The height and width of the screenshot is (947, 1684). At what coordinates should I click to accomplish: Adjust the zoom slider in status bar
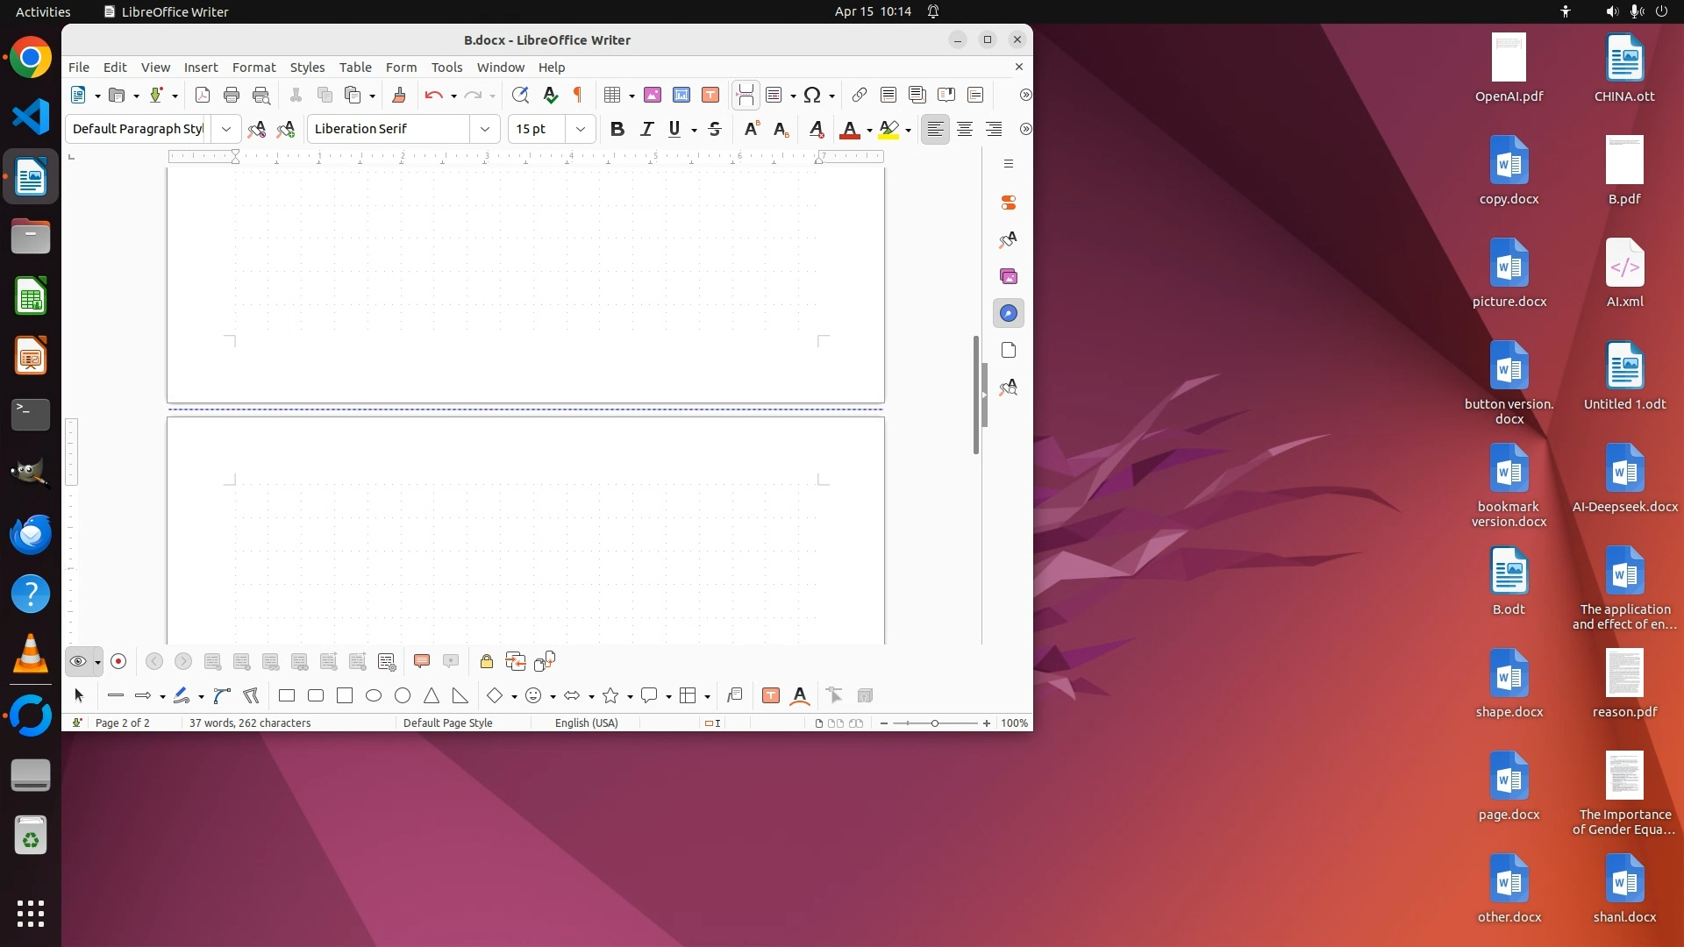point(935,723)
